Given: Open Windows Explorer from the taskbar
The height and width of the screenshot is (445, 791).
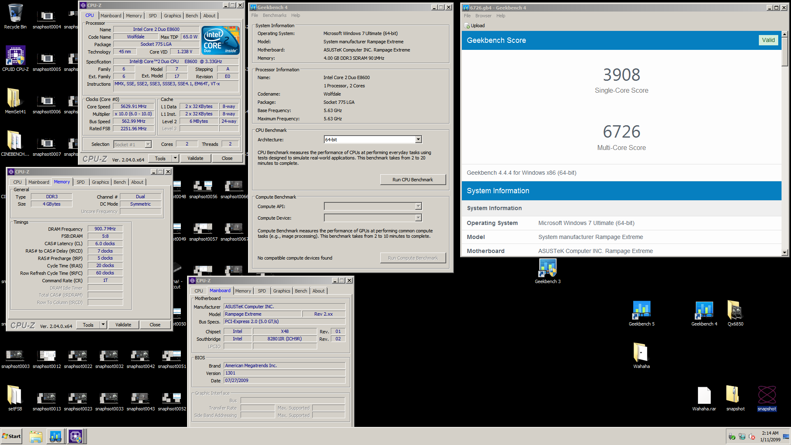Looking at the screenshot, I should (x=36, y=436).
